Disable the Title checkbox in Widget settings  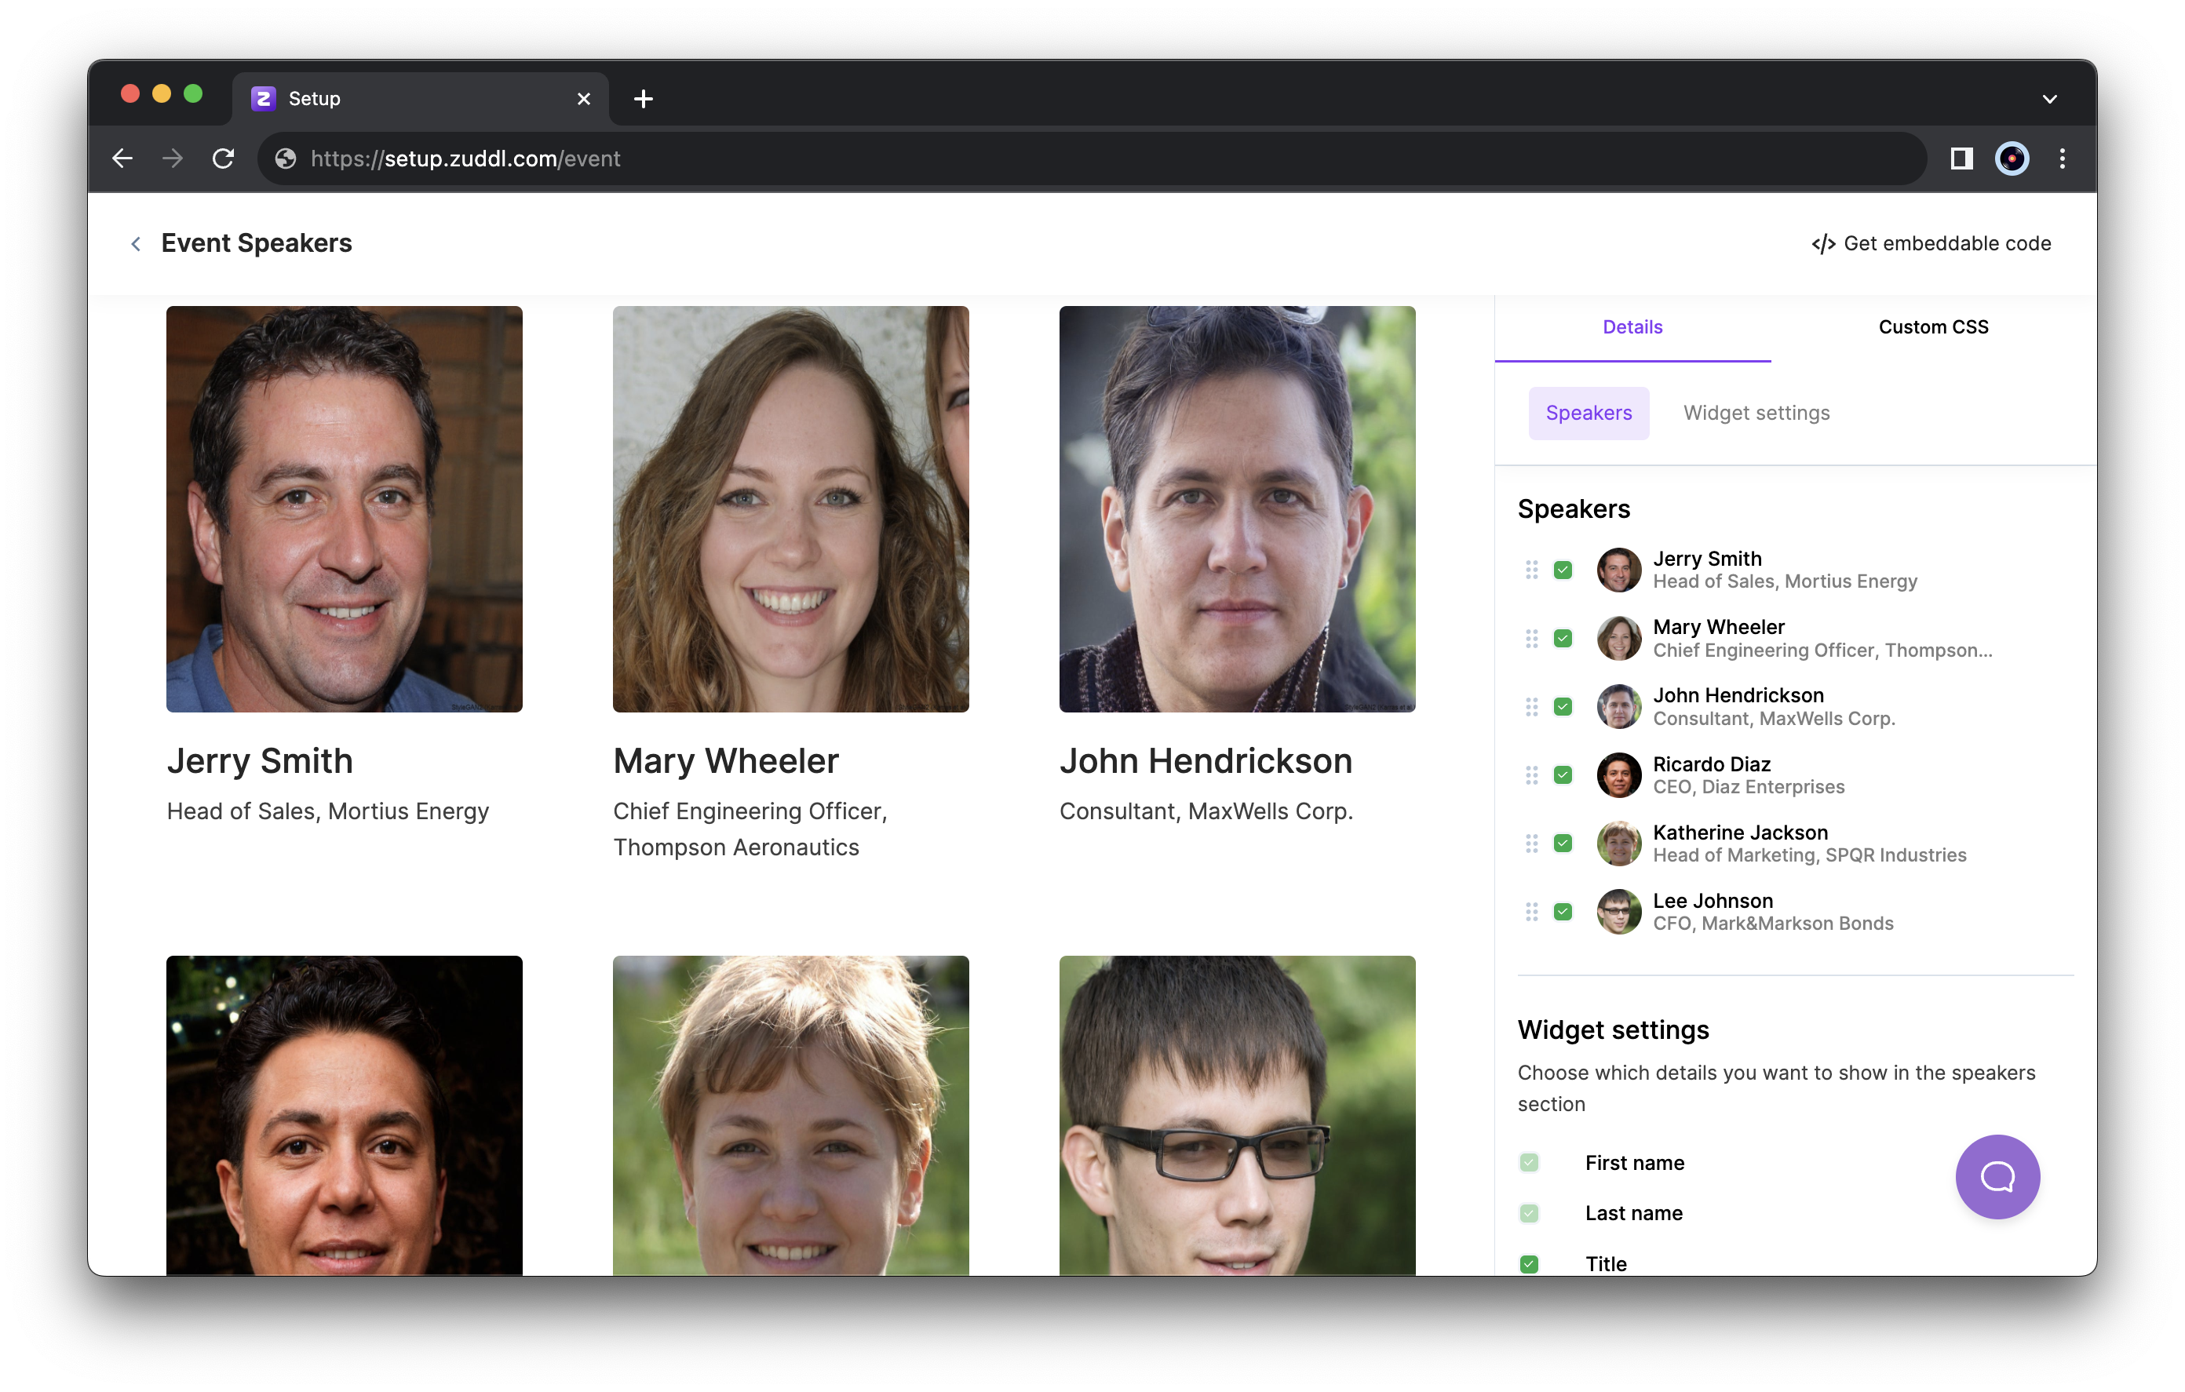pos(1529,1263)
